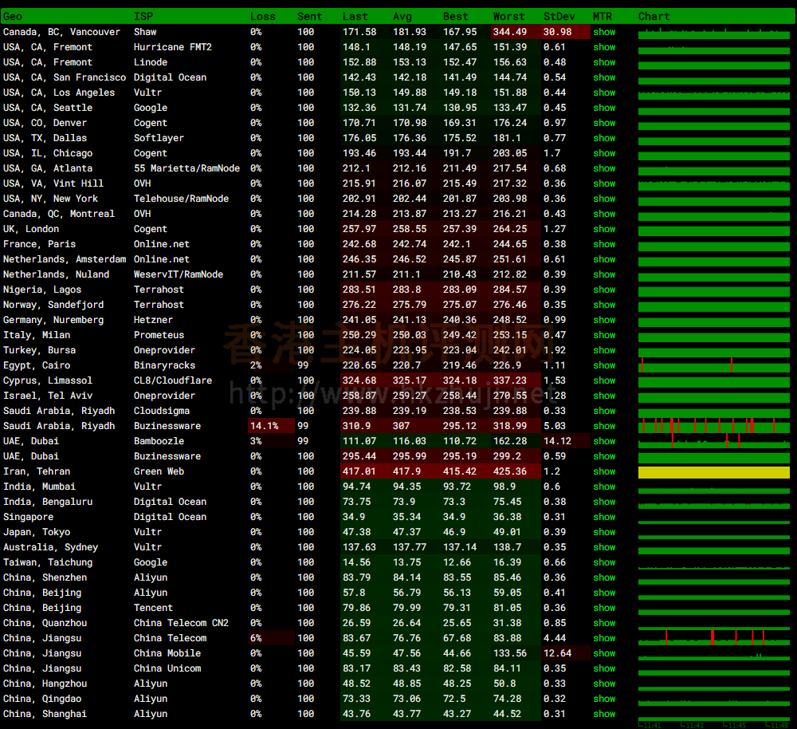Click the China, Qingdao geo cell

point(42,699)
